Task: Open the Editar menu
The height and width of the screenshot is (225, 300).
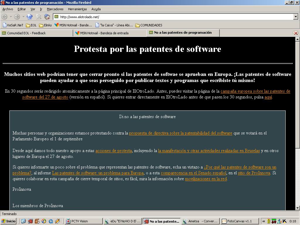Action: click(22, 9)
